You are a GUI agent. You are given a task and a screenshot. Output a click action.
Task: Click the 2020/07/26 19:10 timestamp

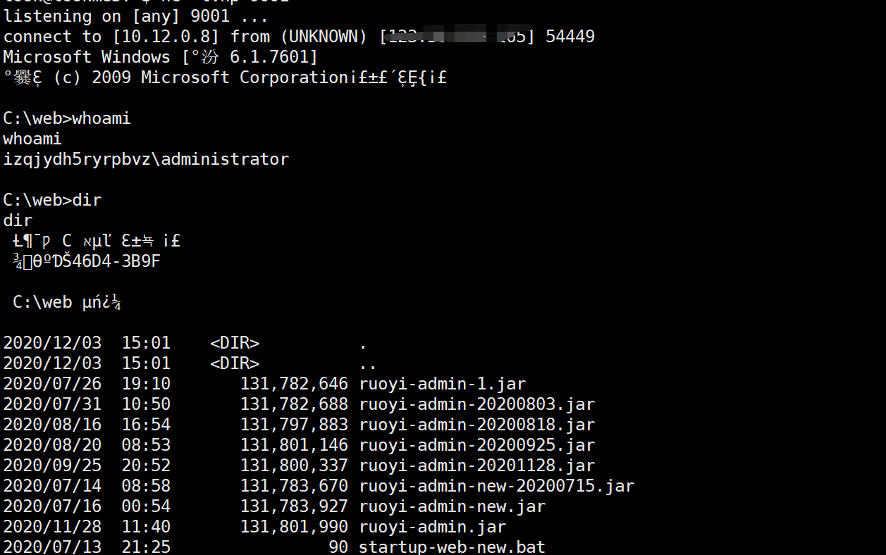[x=87, y=384]
